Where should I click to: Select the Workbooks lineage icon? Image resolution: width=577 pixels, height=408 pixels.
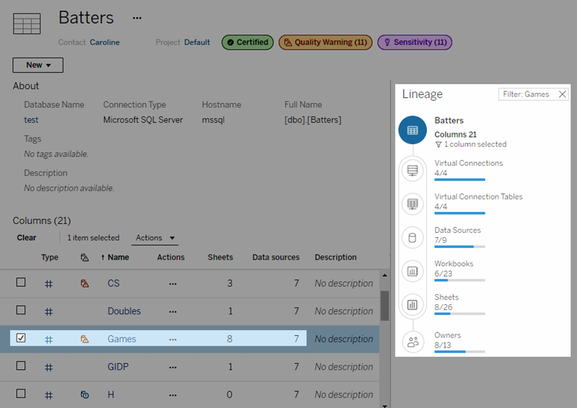(x=413, y=271)
